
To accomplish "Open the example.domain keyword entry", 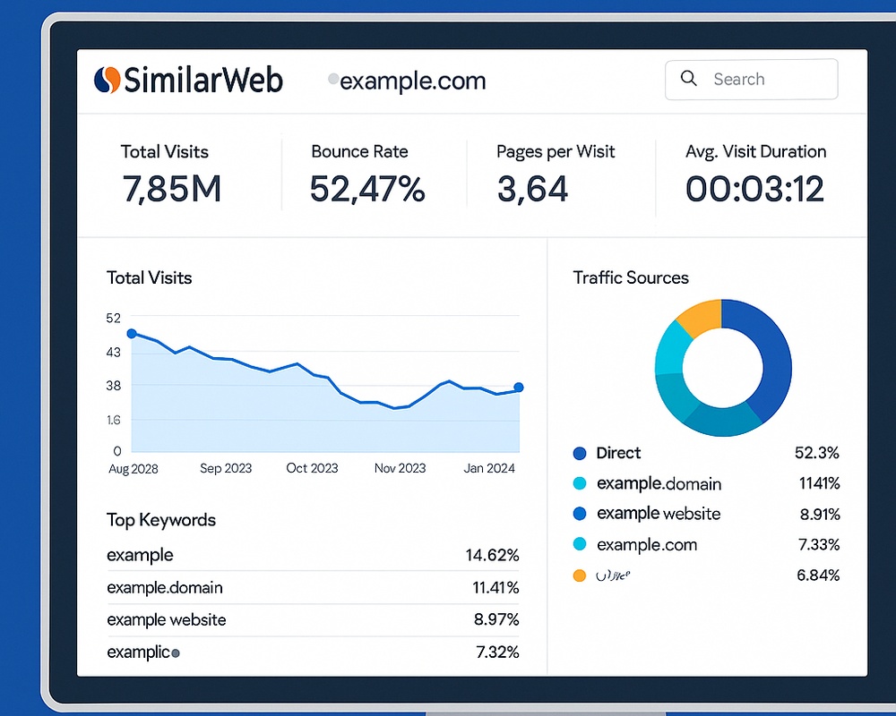I will point(165,587).
